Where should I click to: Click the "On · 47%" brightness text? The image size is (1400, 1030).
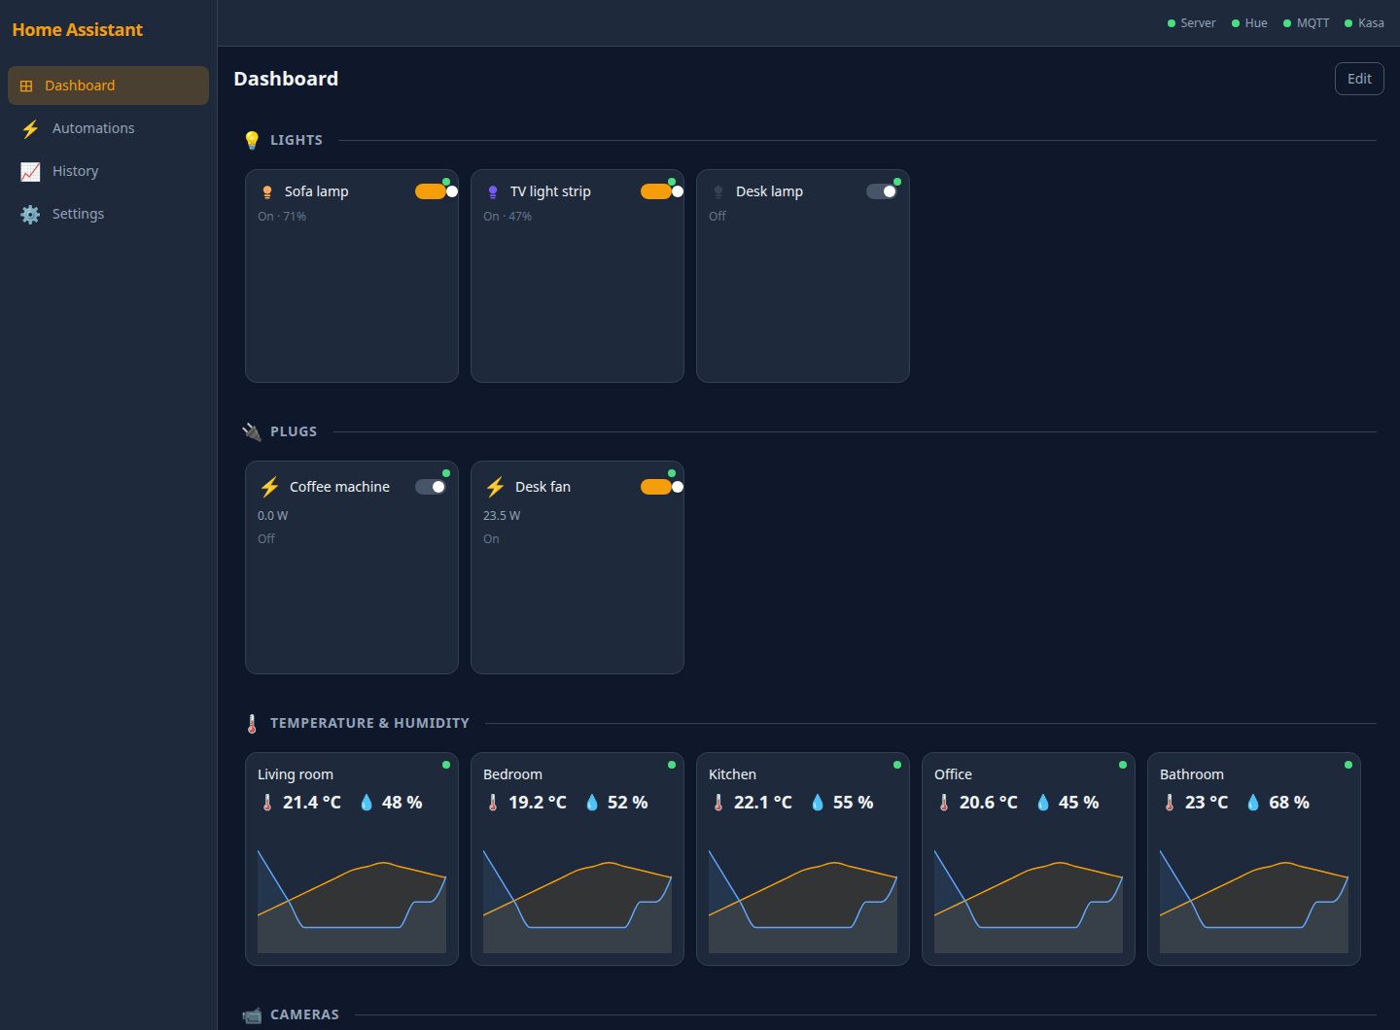[507, 217]
